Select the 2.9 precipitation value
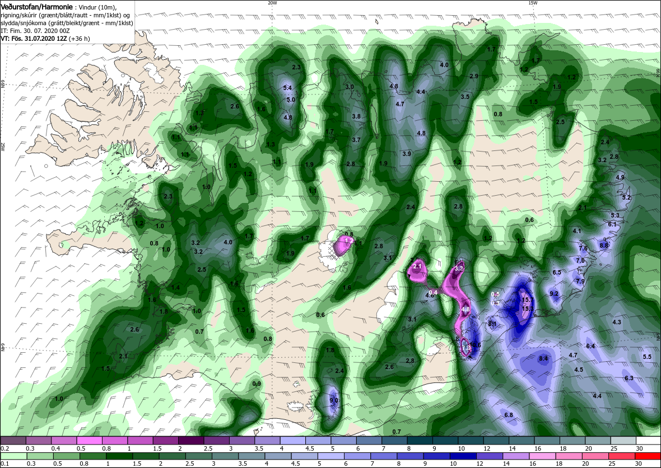661x468 pixels. point(474,76)
